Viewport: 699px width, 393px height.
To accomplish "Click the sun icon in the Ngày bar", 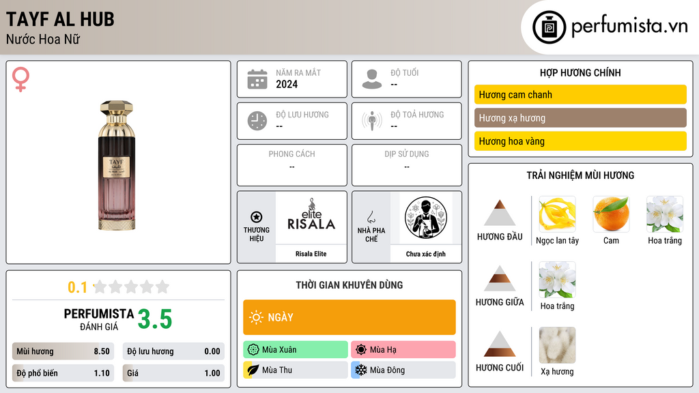I will [257, 317].
